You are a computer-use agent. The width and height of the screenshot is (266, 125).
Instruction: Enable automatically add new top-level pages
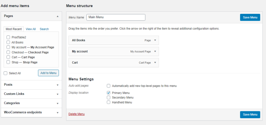(109, 86)
